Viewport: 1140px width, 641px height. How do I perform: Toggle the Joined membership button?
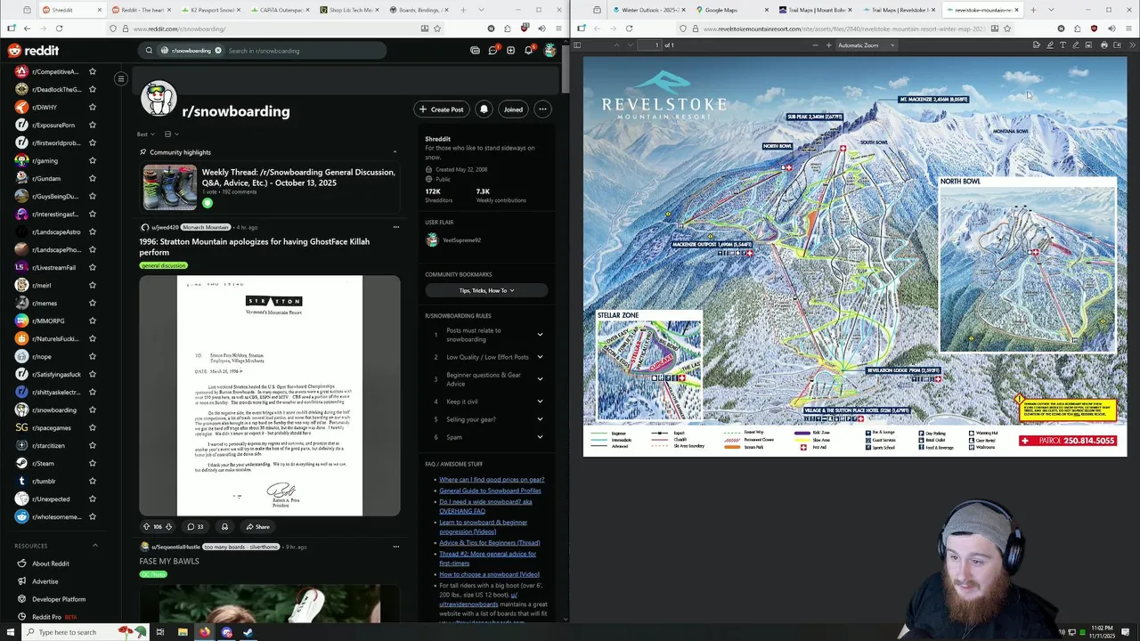pos(513,110)
